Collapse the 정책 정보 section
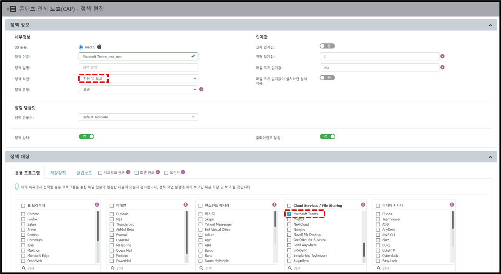The image size is (501, 274). pos(490,25)
